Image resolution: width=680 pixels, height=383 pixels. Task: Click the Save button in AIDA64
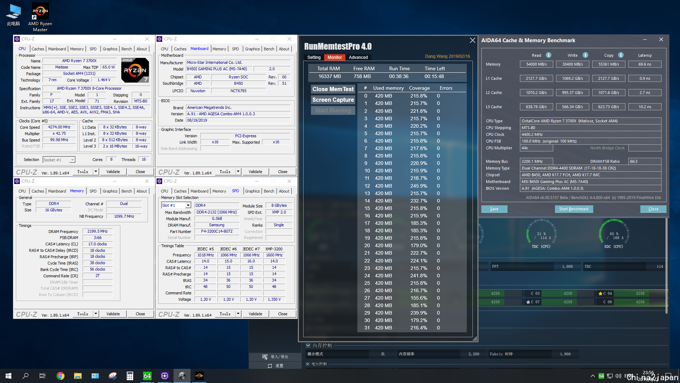494,209
